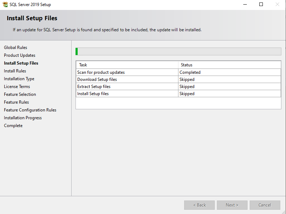This screenshot has width=286, height=214.
Task: Click the SQL Server Setup title bar icon
Action: tap(5, 4)
